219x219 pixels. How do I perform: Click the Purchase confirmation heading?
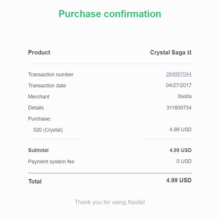110,14
